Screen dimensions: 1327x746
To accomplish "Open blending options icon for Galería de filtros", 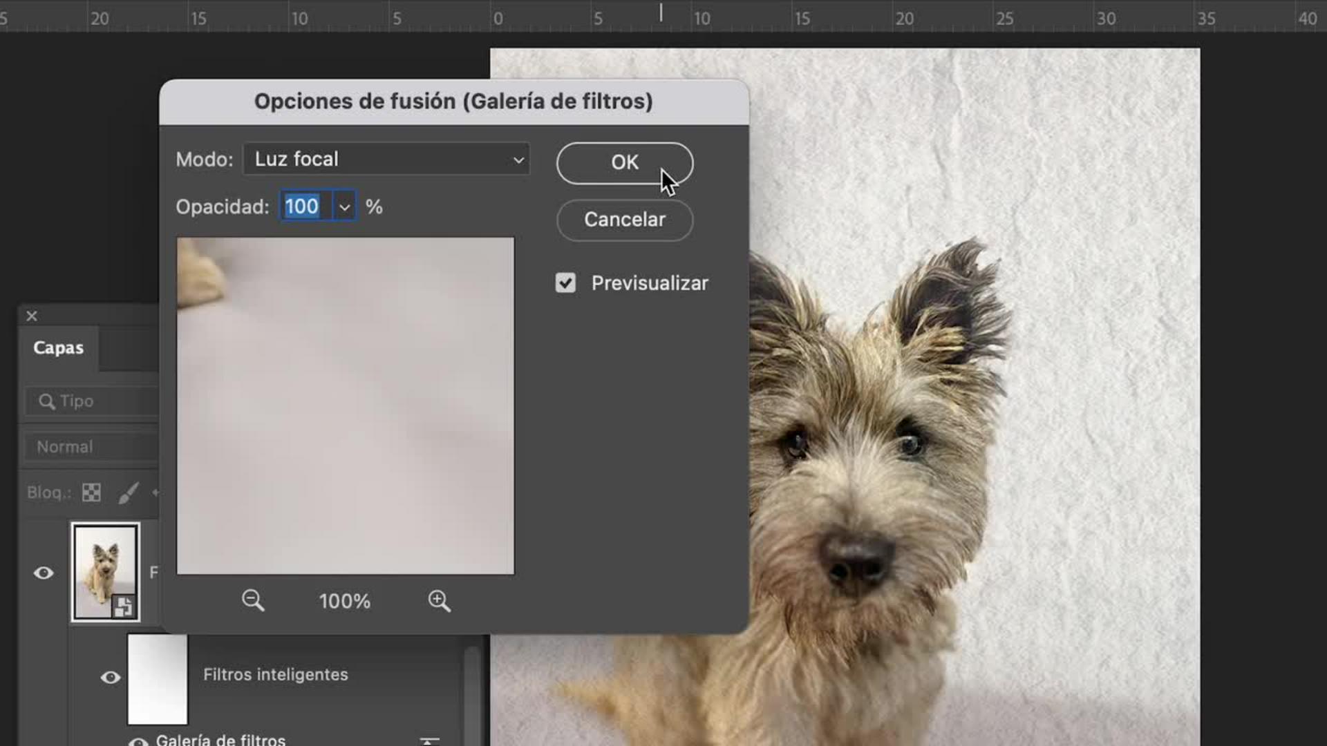I will point(429,740).
